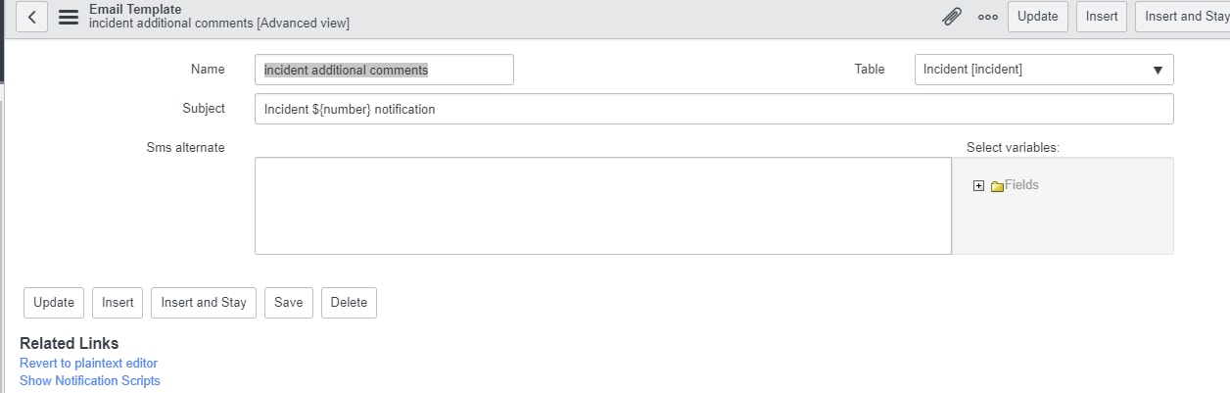Screen dimensions: 1230x393
Task: Click the bottom Insert button
Action: pos(118,303)
